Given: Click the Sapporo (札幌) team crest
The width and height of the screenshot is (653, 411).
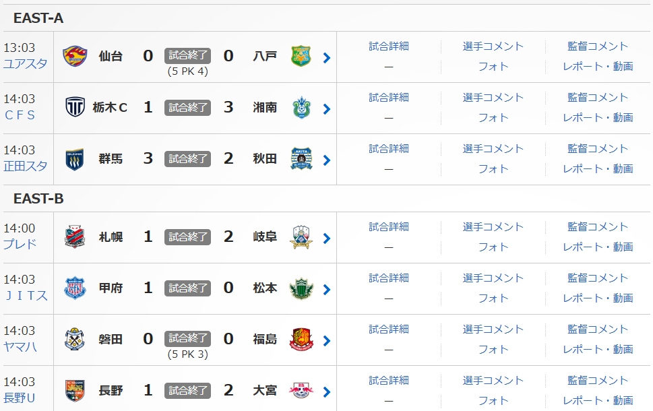Looking at the screenshot, I should [x=75, y=236].
